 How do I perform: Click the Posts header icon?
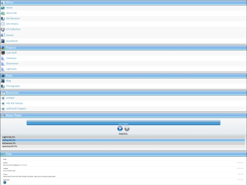[x=3, y=76]
